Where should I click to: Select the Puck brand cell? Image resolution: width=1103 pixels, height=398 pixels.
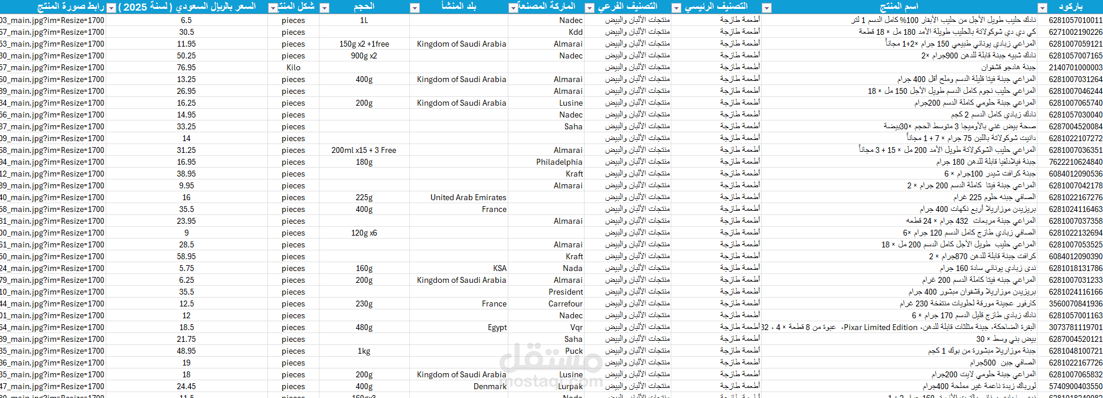coord(574,351)
